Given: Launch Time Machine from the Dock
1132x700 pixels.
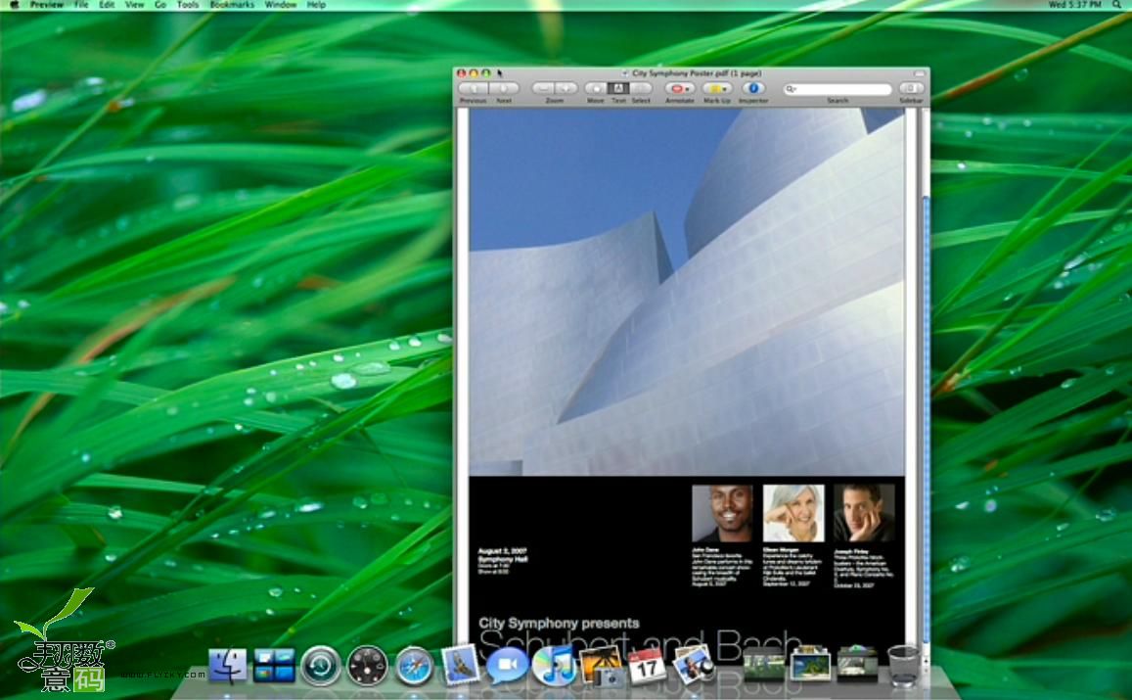Looking at the screenshot, I should pyautogui.click(x=321, y=666).
